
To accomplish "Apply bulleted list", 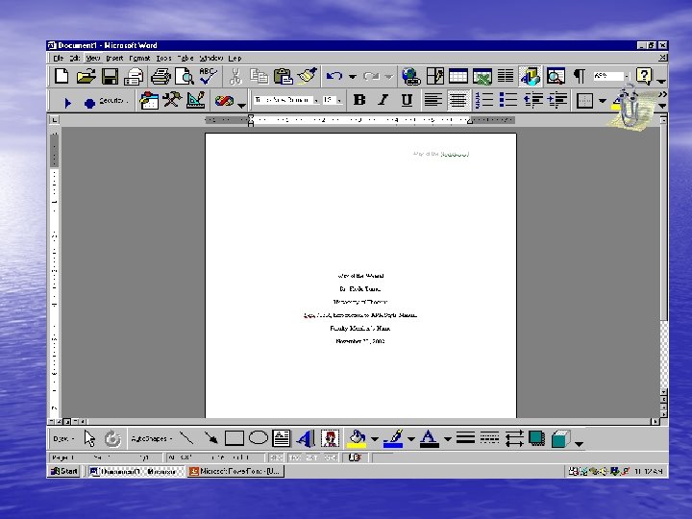I will [508, 100].
